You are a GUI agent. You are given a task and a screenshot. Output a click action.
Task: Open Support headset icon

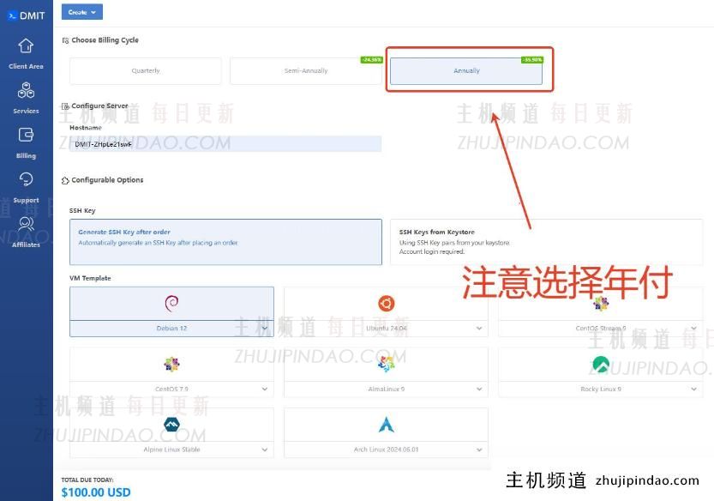(26, 179)
